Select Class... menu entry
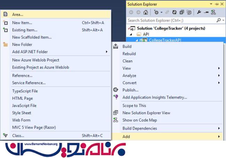Screen dimensions: 226x158 [18, 135]
